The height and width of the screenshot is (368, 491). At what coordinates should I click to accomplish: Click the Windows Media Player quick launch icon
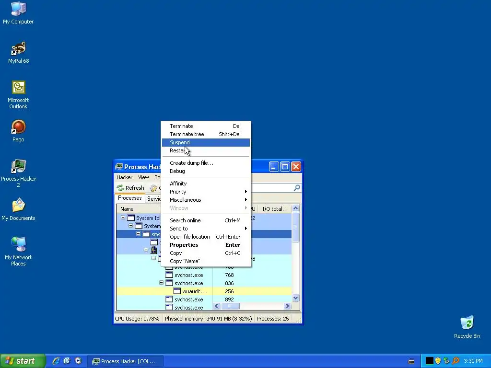pos(78,361)
